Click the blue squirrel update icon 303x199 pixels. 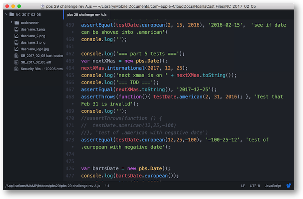(289, 186)
